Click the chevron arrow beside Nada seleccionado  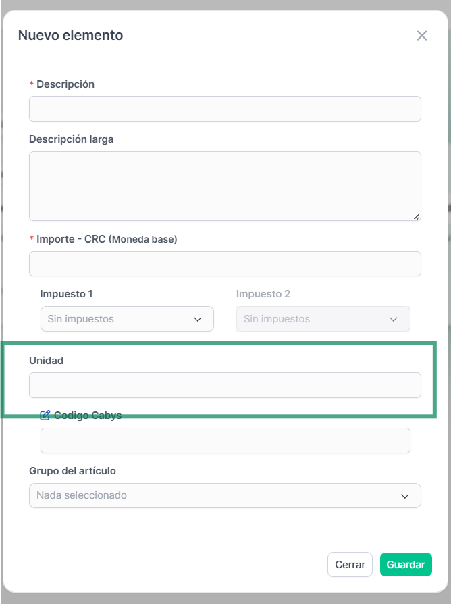coord(405,496)
